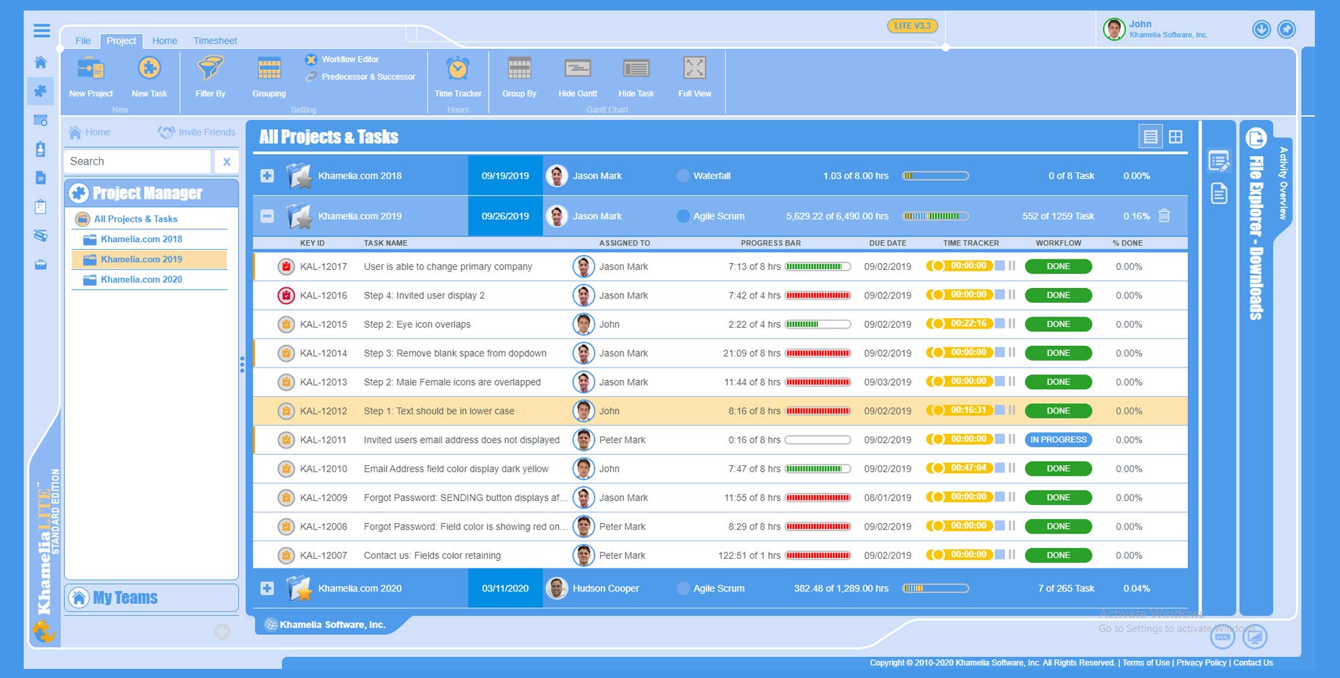Viewport: 1340px width, 678px height.
Task: Click the Group By gantt icon
Action: 519,68
